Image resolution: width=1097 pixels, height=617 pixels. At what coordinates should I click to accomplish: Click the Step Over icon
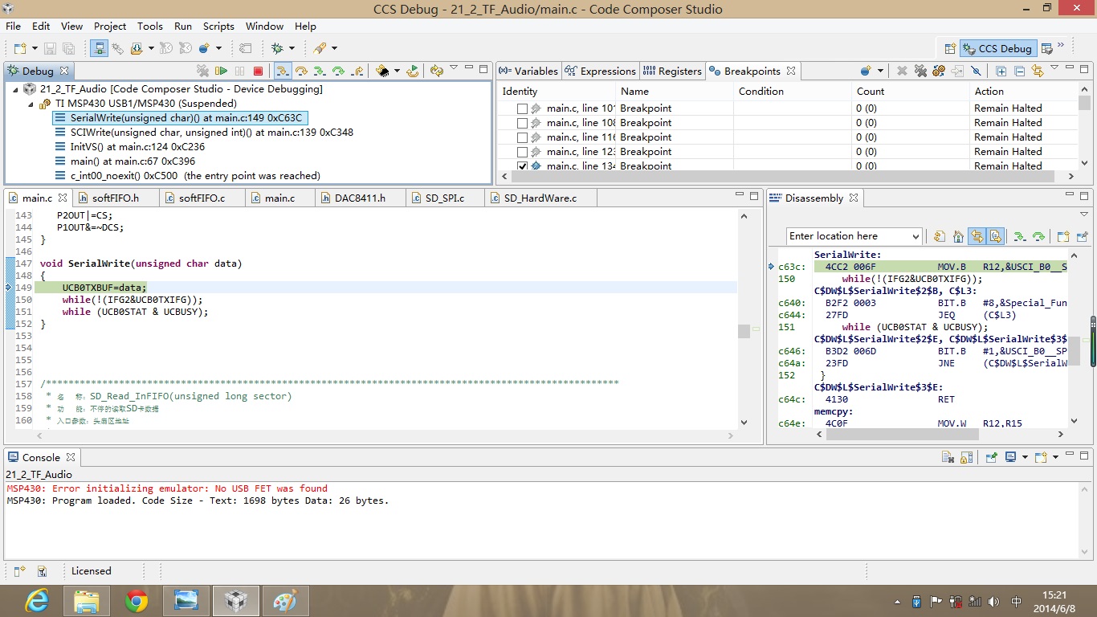pos(301,71)
